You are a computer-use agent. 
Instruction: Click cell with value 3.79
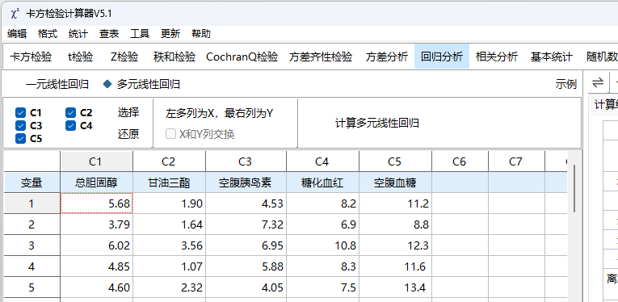[x=97, y=224]
